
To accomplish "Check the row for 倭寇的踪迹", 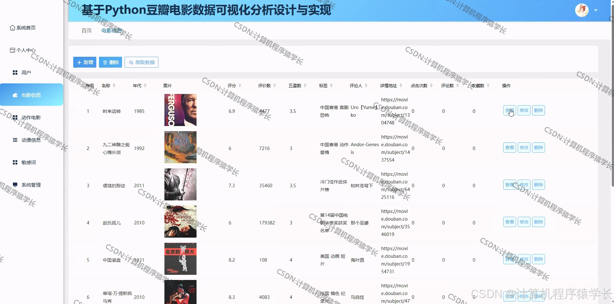I will [73, 186].
